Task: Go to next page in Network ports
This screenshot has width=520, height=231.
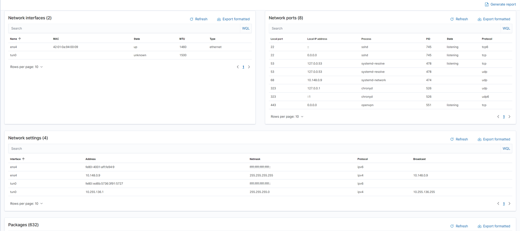Action: pyautogui.click(x=510, y=117)
